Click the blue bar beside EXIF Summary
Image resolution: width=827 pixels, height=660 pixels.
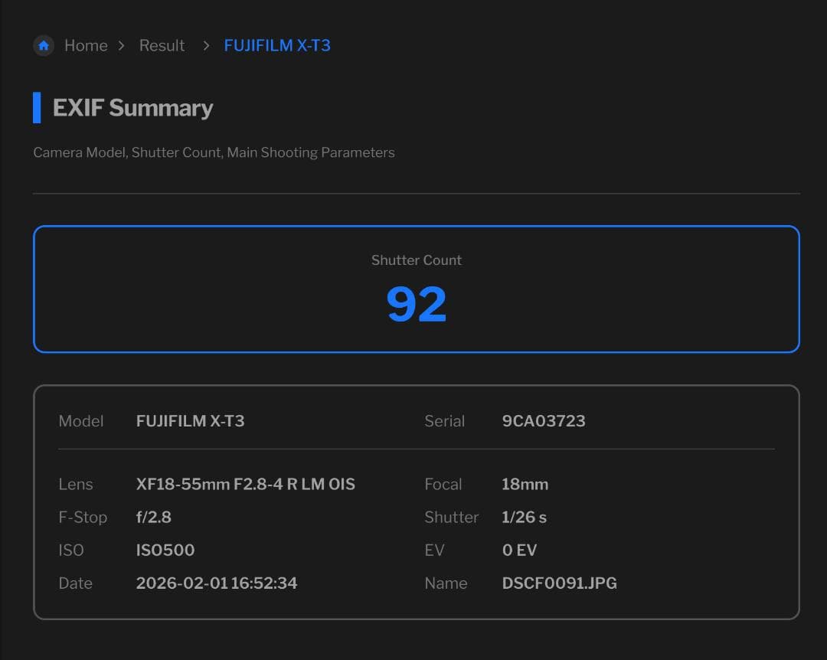click(37, 108)
